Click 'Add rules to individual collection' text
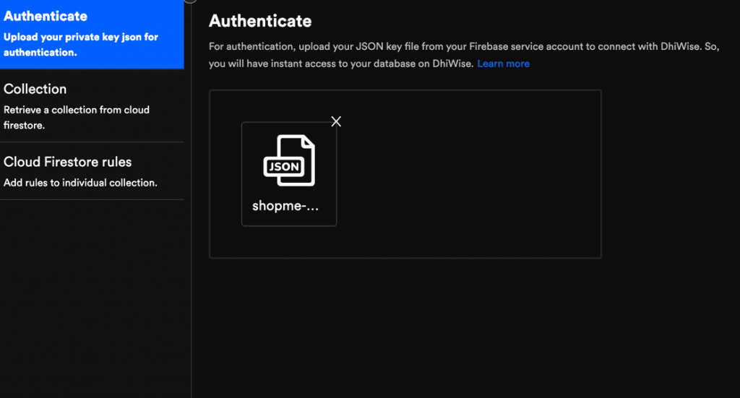This screenshot has height=398, width=740. pyautogui.click(x=80, y=183)
